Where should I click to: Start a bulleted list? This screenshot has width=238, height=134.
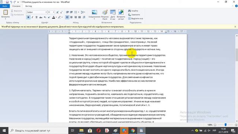75,12
